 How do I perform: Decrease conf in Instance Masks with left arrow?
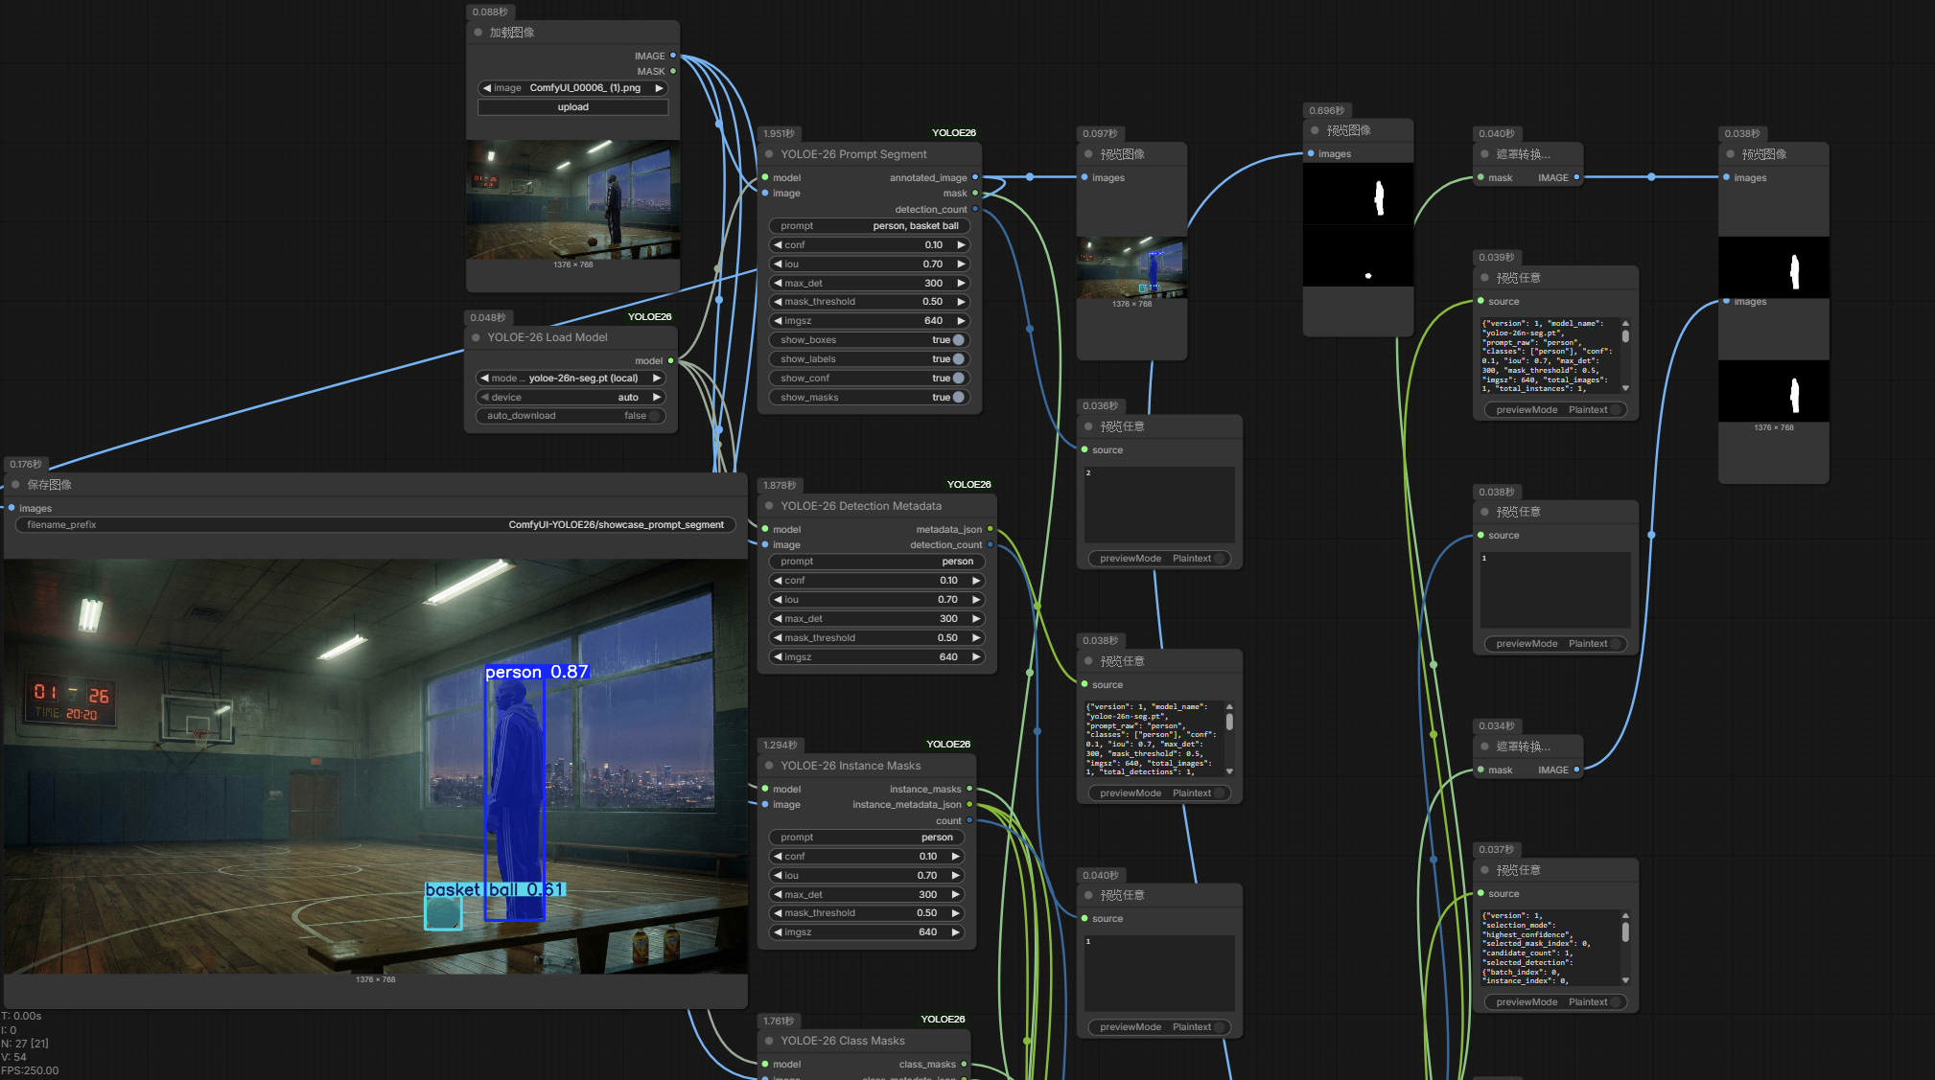tap(778, 857)
